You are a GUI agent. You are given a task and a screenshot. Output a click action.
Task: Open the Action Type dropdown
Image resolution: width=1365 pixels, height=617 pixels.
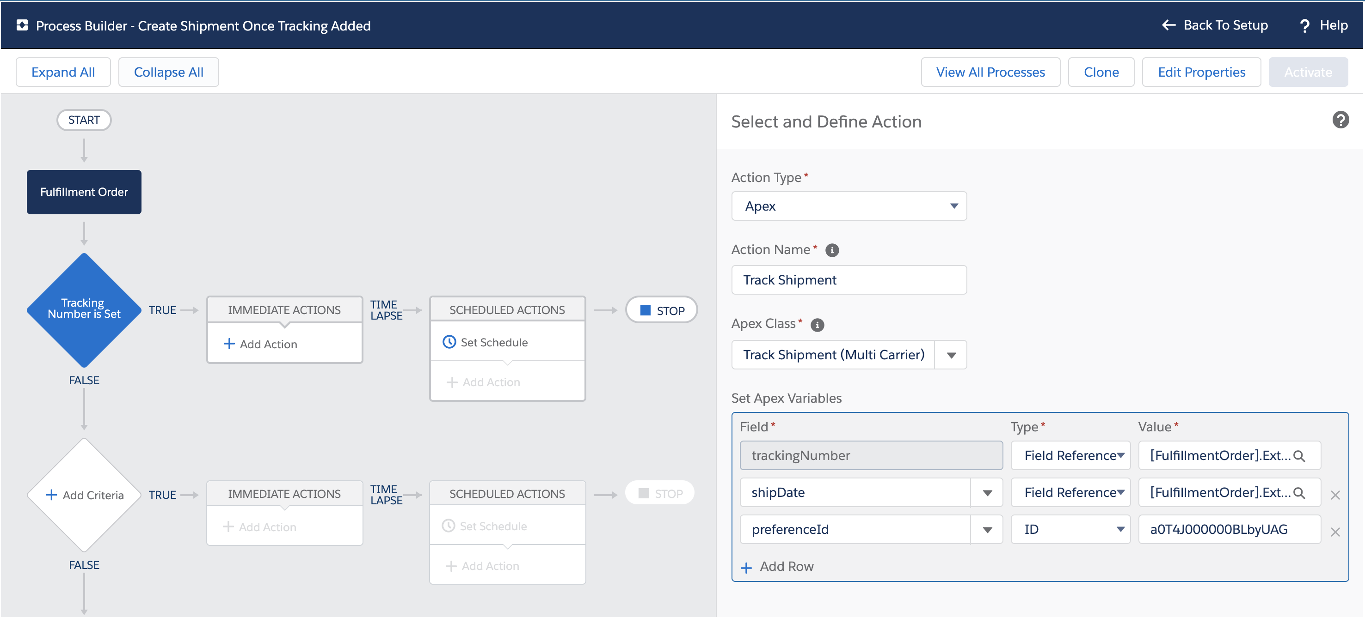click(x=849, y=206)
